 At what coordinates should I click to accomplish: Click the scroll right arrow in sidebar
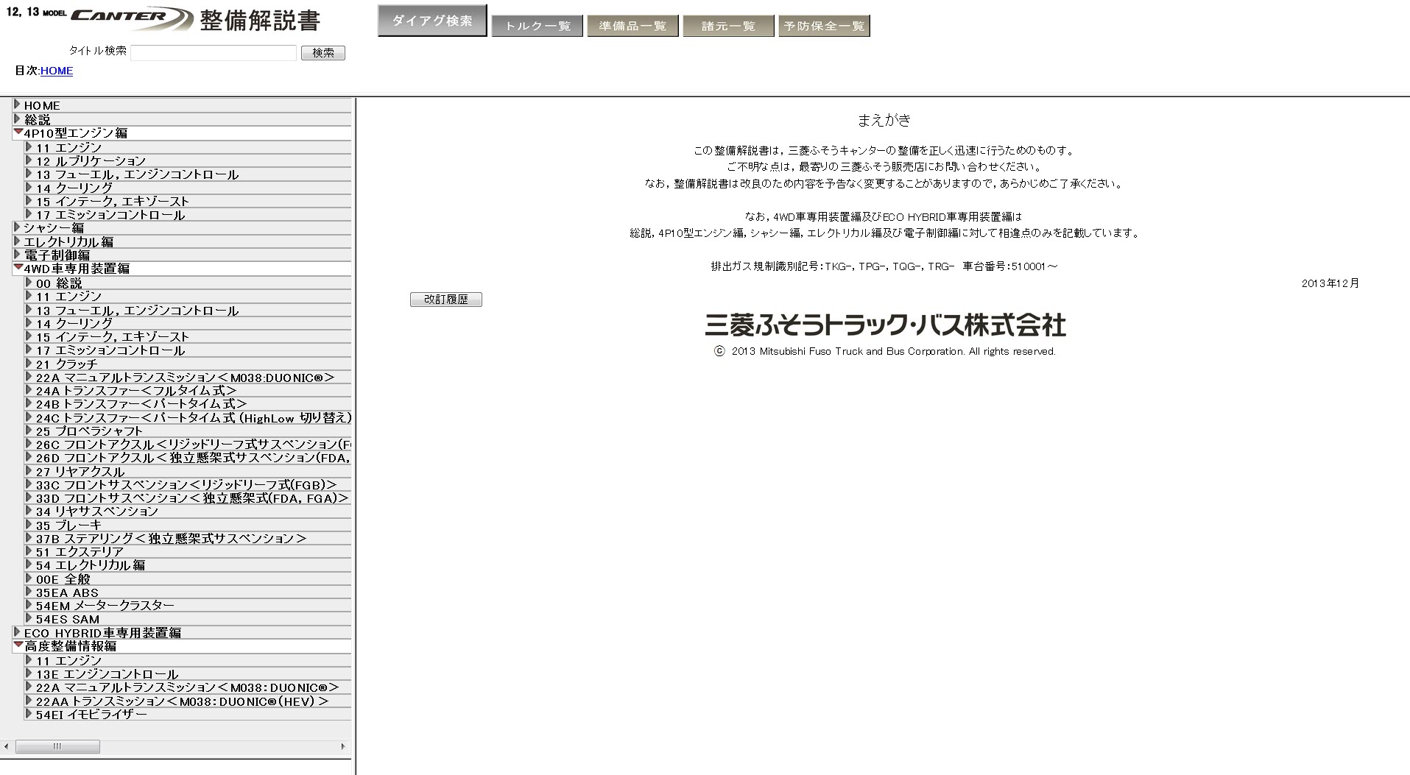tap(342, 746)
